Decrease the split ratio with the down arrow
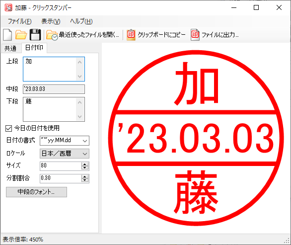This screenshot has width=291, height=245. click(85, 180)
